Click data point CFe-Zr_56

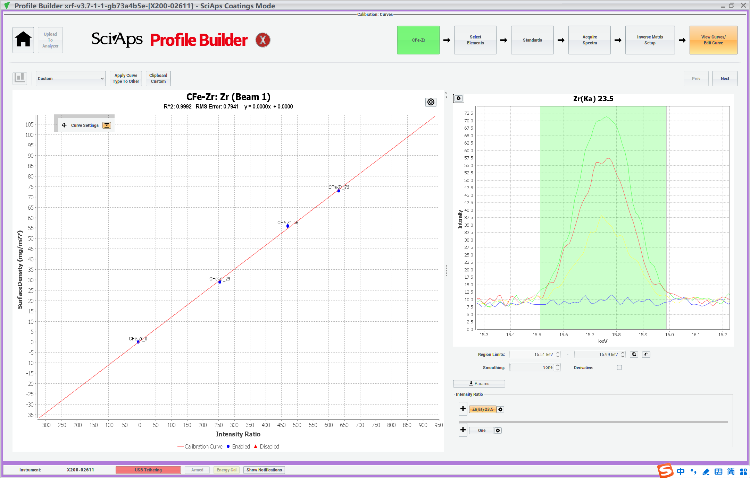[288, 226]
